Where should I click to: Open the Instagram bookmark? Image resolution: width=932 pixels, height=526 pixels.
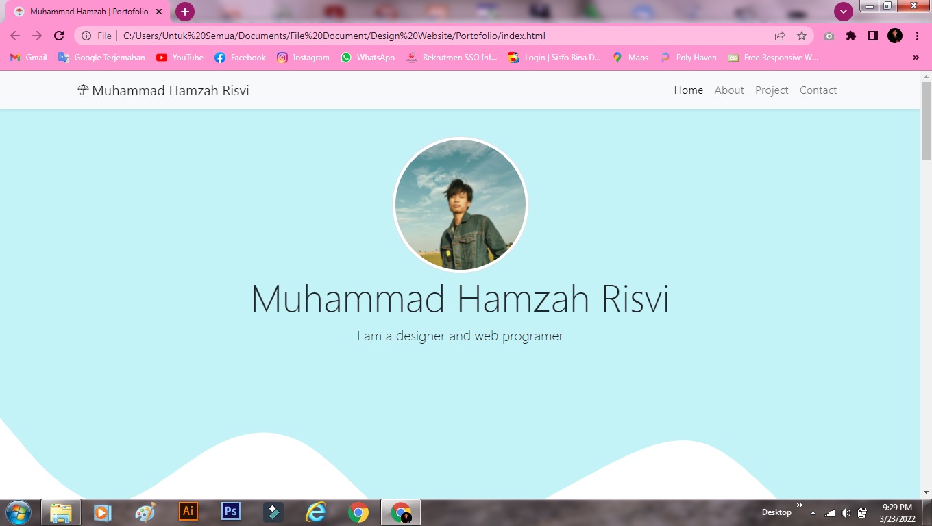(x=303, y=58)
